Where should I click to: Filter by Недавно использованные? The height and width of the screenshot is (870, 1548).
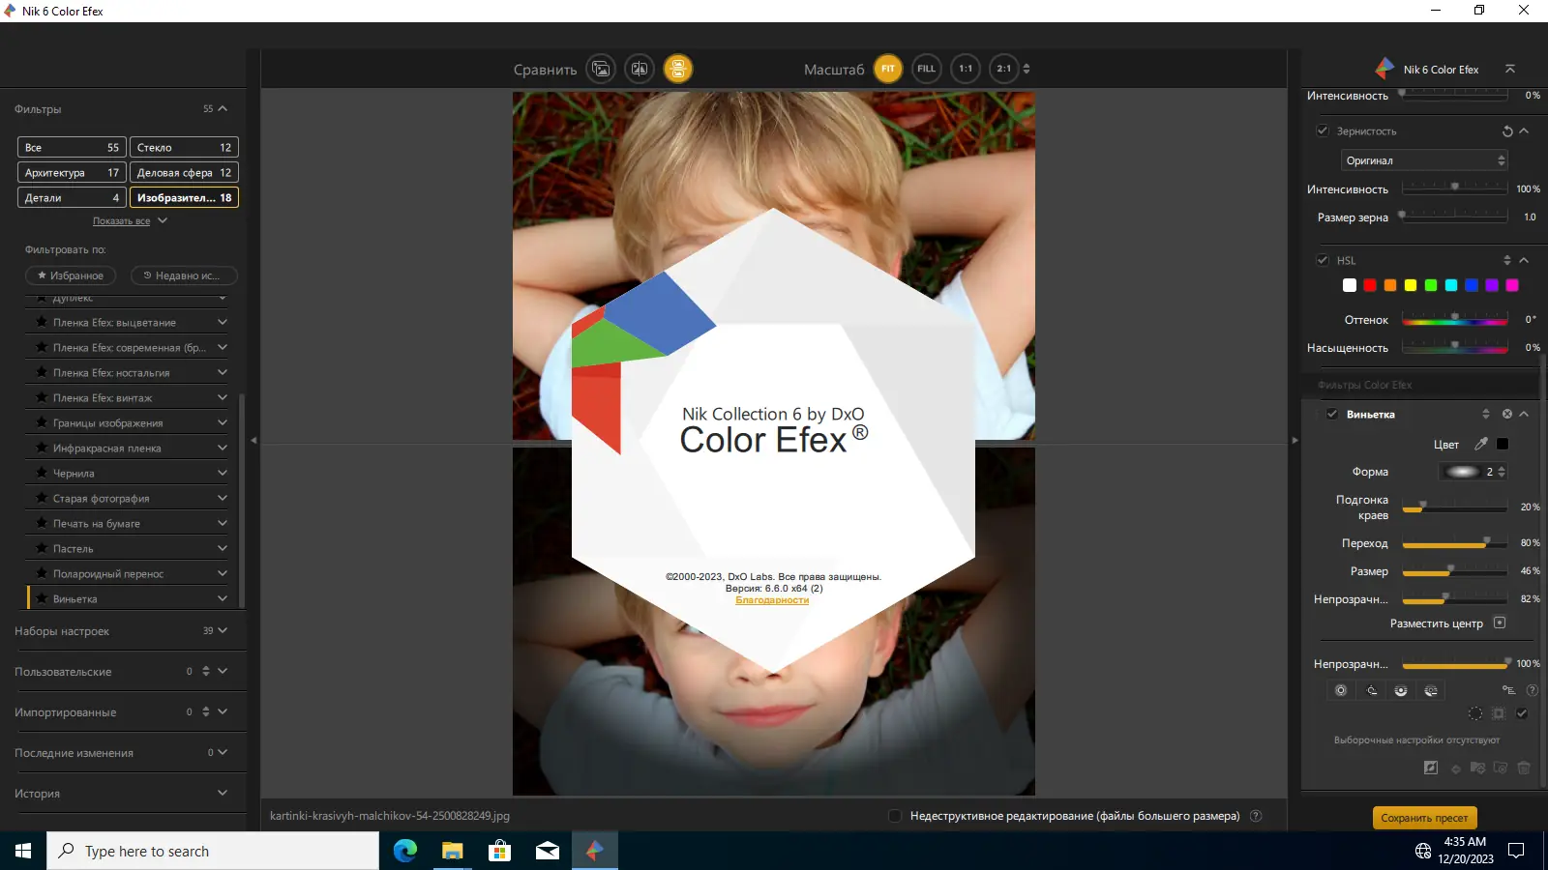click(x=184, y=275)
